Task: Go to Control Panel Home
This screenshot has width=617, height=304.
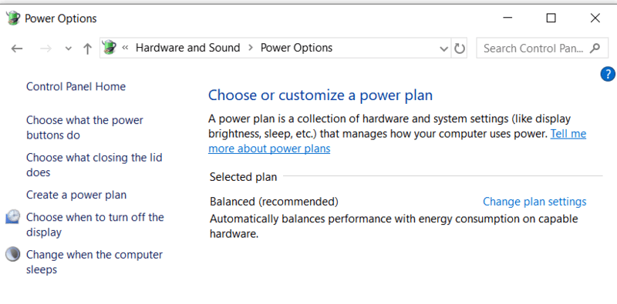Action: click(x=76, y=86)
